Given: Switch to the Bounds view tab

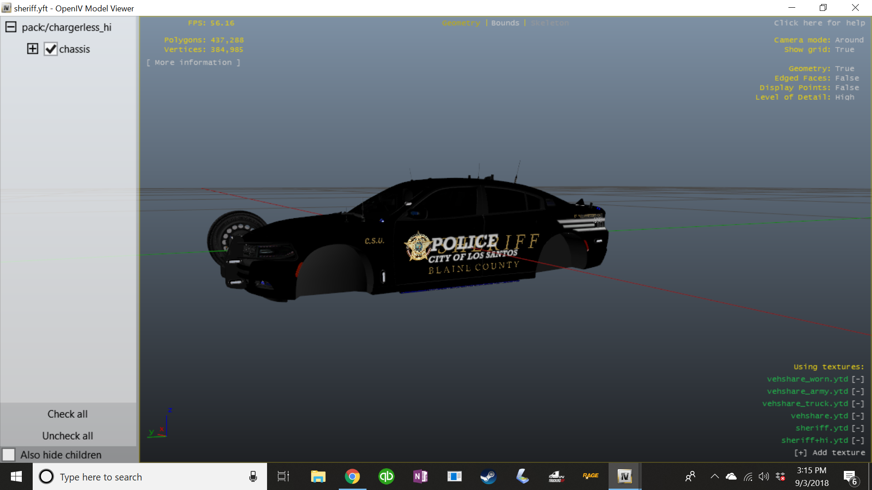Looking at the screenshot, I should (x=505, y=23).
